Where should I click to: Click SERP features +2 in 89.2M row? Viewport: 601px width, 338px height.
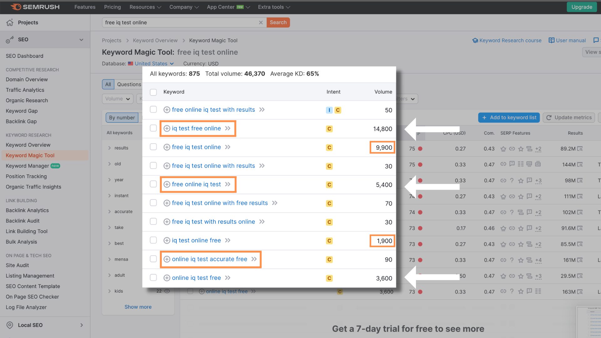pos(538,149)
